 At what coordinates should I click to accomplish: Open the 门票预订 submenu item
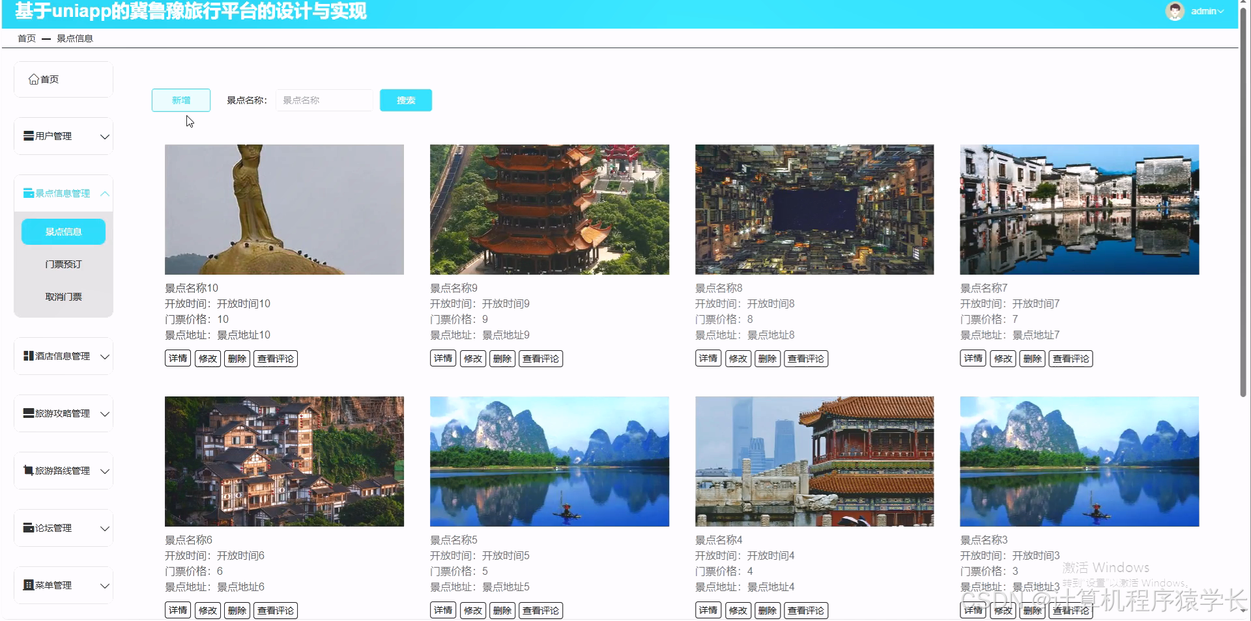coord(63,264)
